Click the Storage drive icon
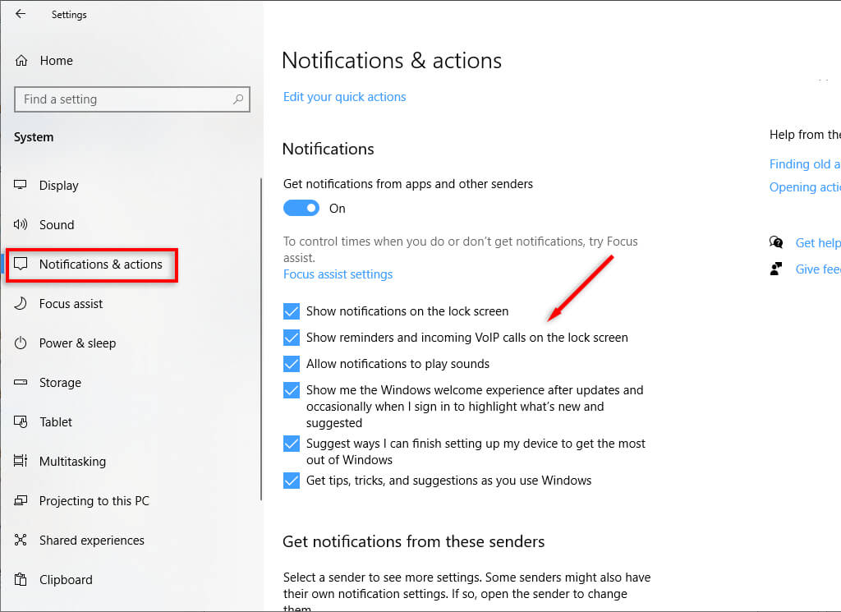Viewport: 841px width, 612px height. (x=21, y=383)
